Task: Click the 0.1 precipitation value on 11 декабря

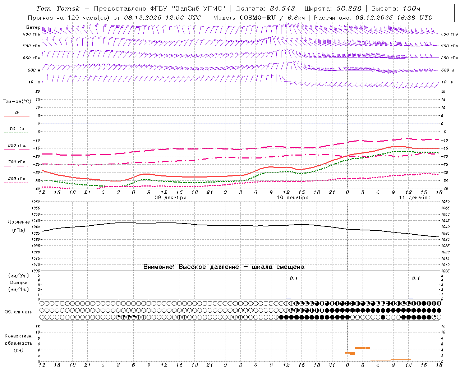Action: (x=416, y=279)
